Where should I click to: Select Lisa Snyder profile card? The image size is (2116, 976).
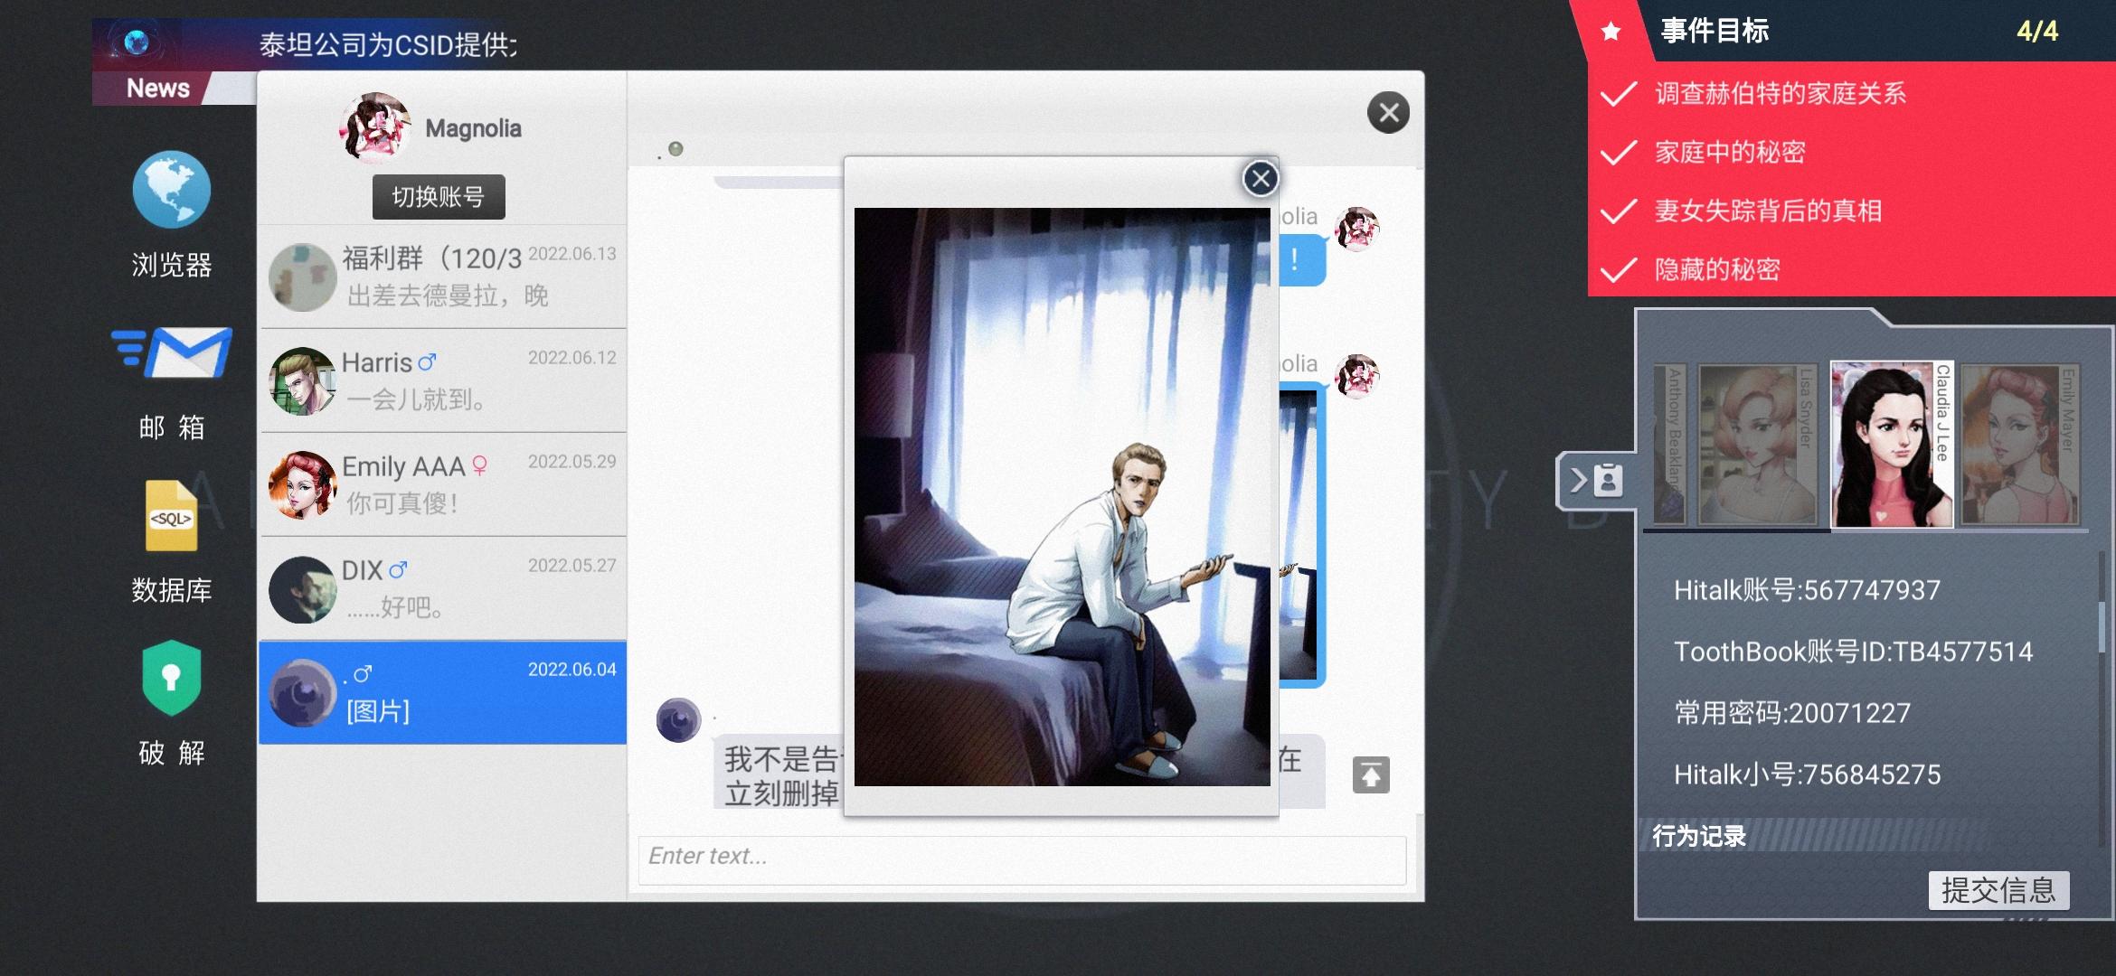(x=1756, y=445)
